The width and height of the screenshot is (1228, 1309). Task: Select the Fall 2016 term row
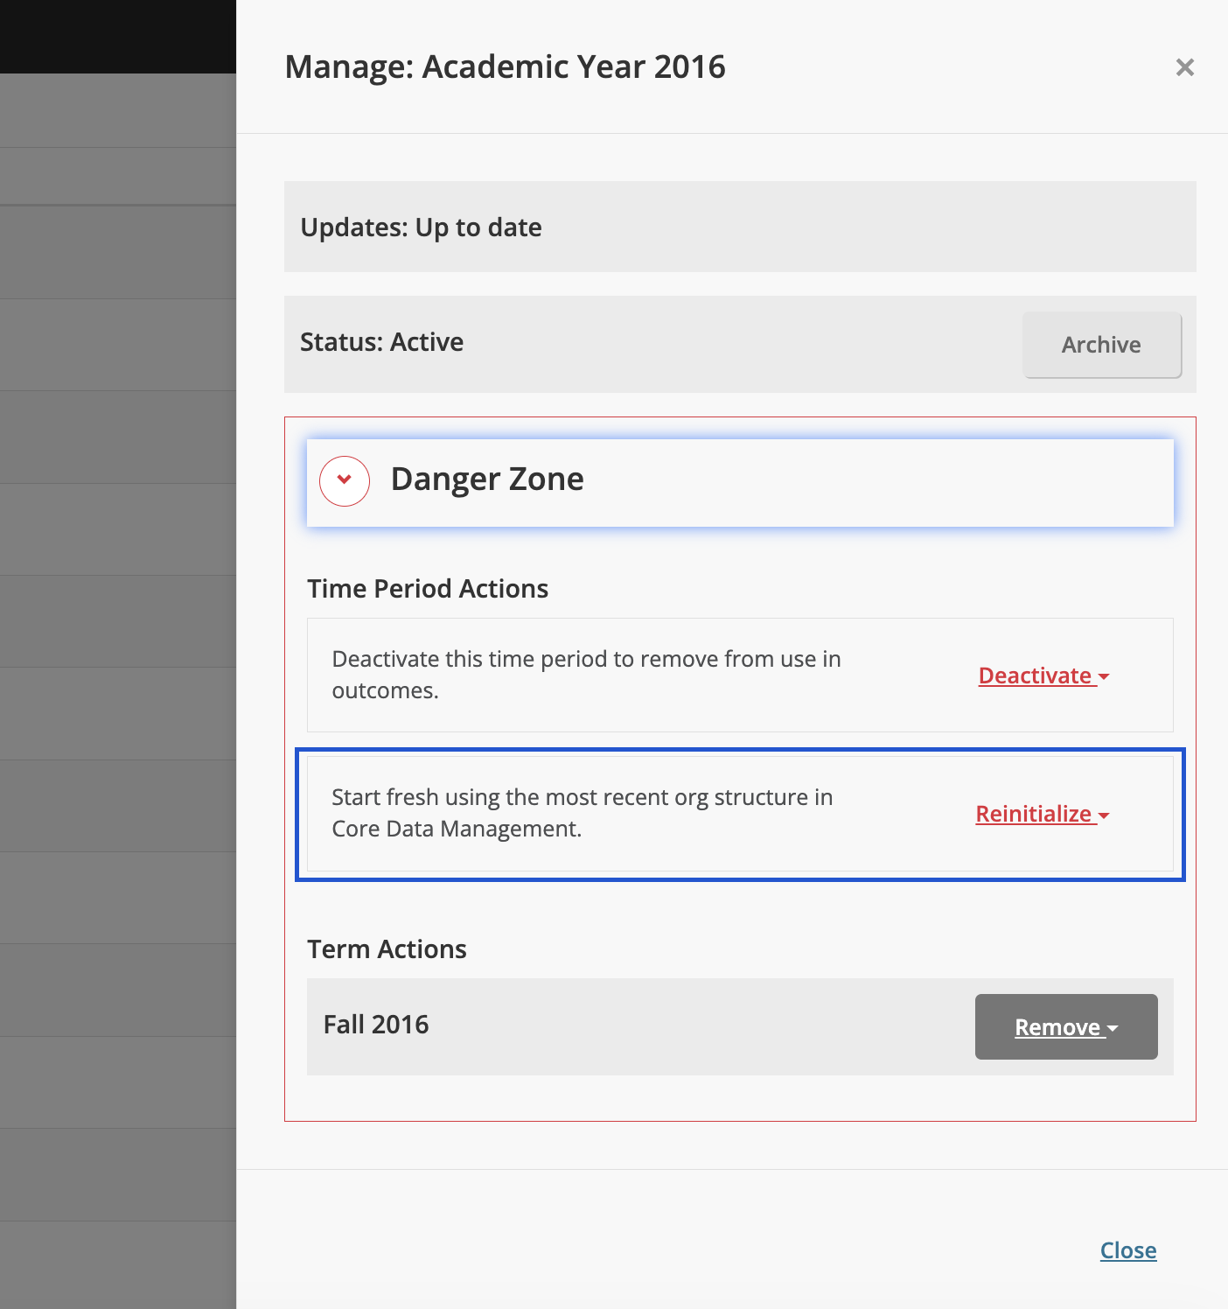376,1025
